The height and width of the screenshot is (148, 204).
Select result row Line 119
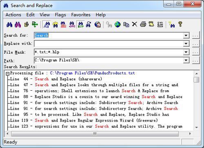[x=84, y=120]
